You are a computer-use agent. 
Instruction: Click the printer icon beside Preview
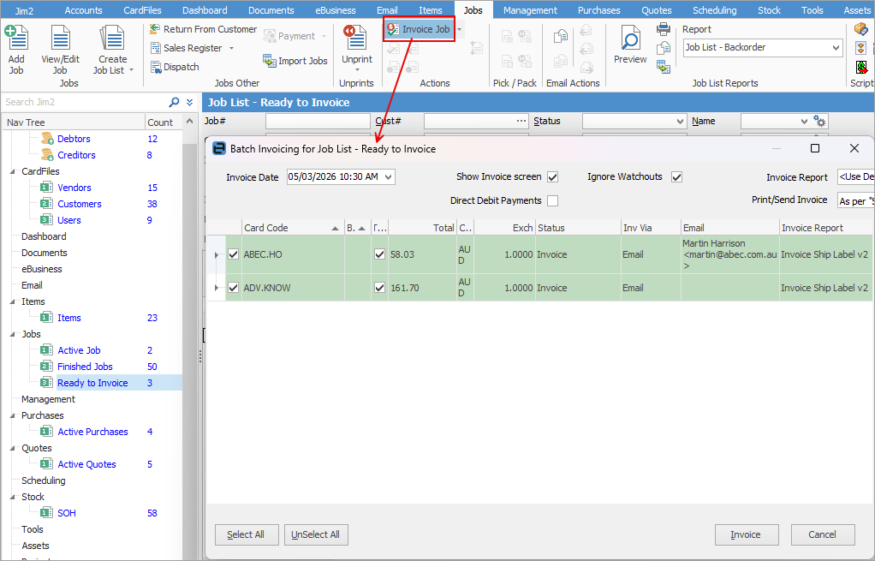[x=664, y=29]
